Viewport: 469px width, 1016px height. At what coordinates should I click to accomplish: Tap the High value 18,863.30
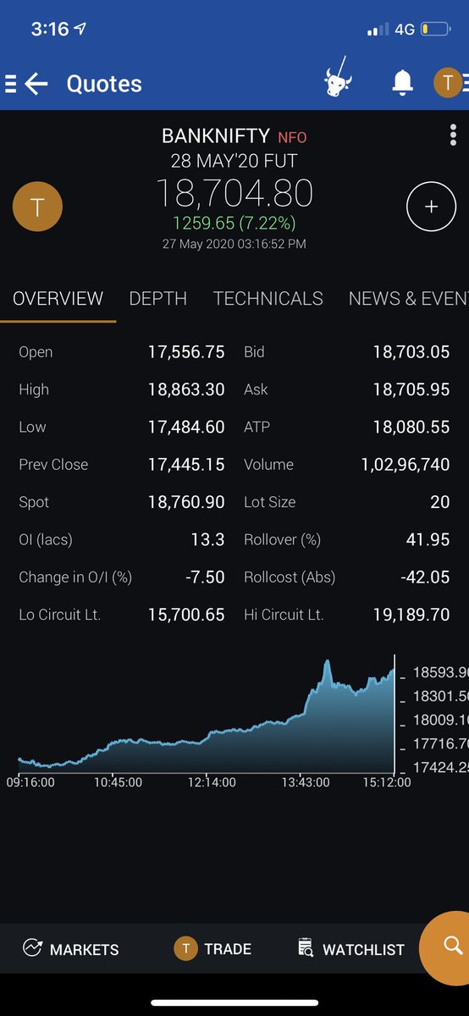(x=186, y=389)
